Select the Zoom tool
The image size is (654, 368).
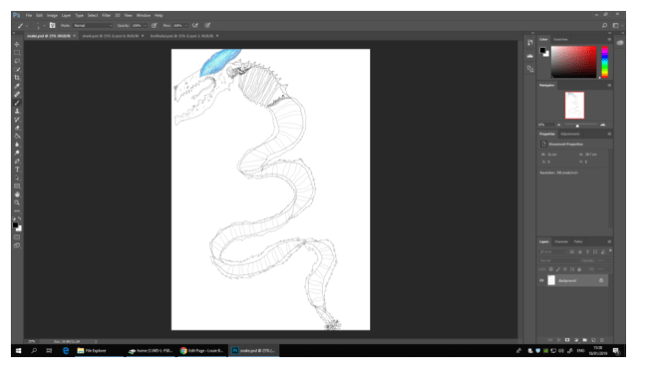pyautogui.click(x=17, y=202)
